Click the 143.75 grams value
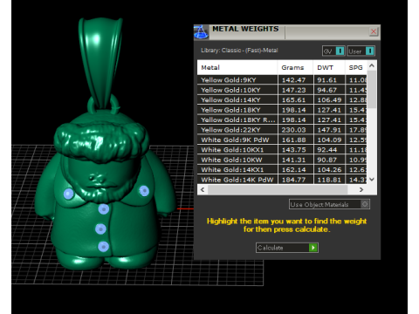 (294, 150)
